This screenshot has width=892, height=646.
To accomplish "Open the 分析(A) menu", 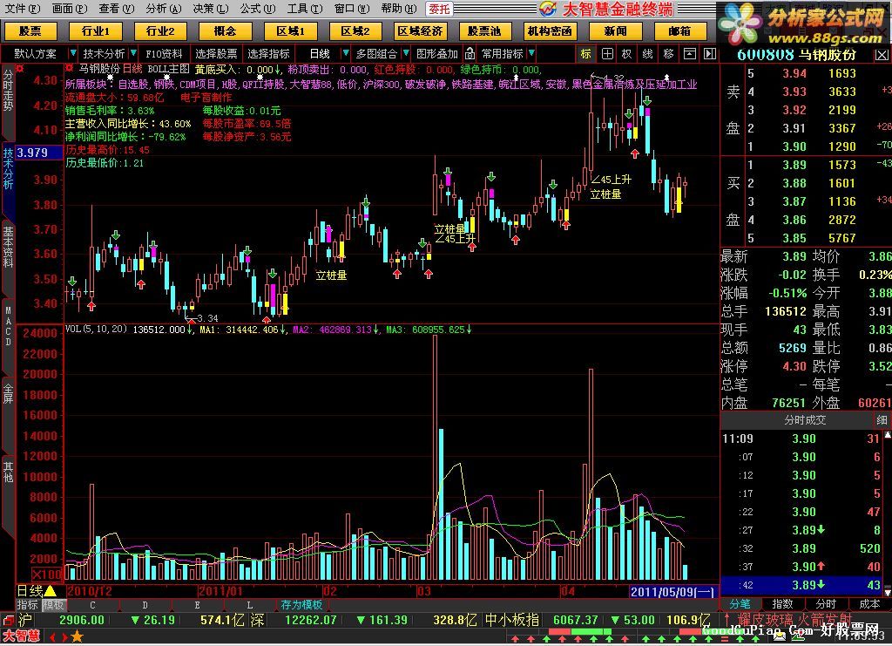I will (163, 9).
